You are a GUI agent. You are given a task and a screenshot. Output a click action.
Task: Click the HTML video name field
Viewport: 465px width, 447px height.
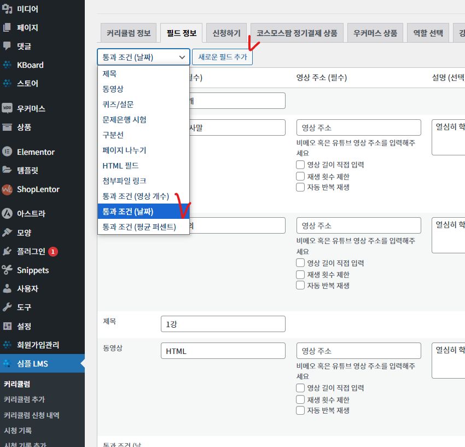point(223,351)
